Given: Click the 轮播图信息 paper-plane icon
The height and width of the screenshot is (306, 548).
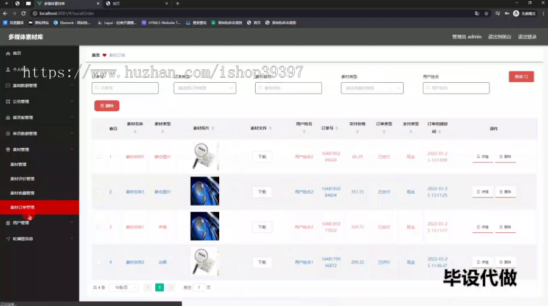Looking at the screenshot, I should pos(8,239).
